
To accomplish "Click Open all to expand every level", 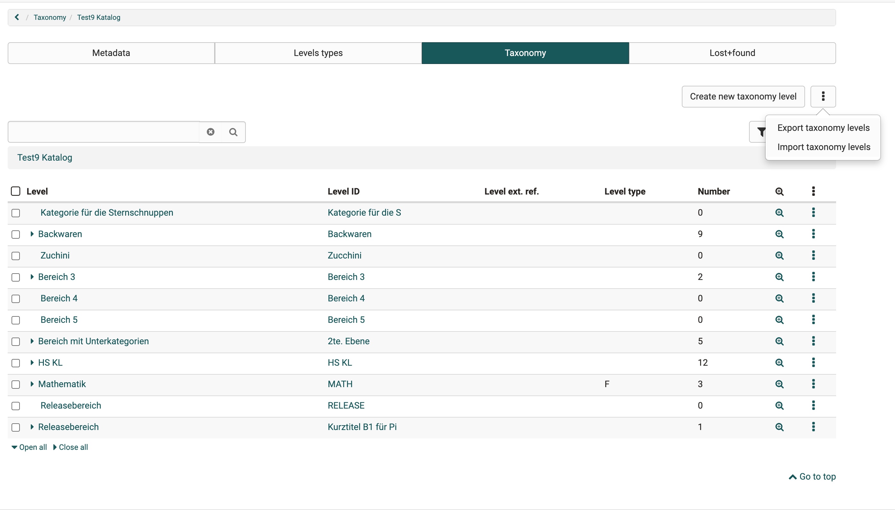I will pos(29,447).
